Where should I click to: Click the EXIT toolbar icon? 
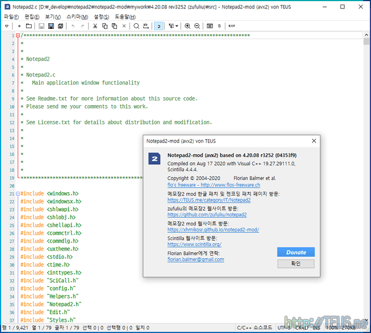(232, 26)
